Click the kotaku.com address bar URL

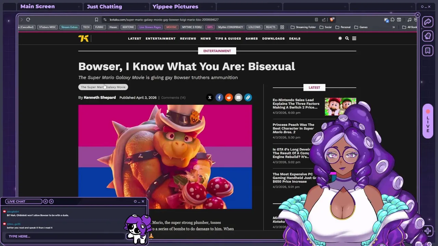(x=164, y=20)
